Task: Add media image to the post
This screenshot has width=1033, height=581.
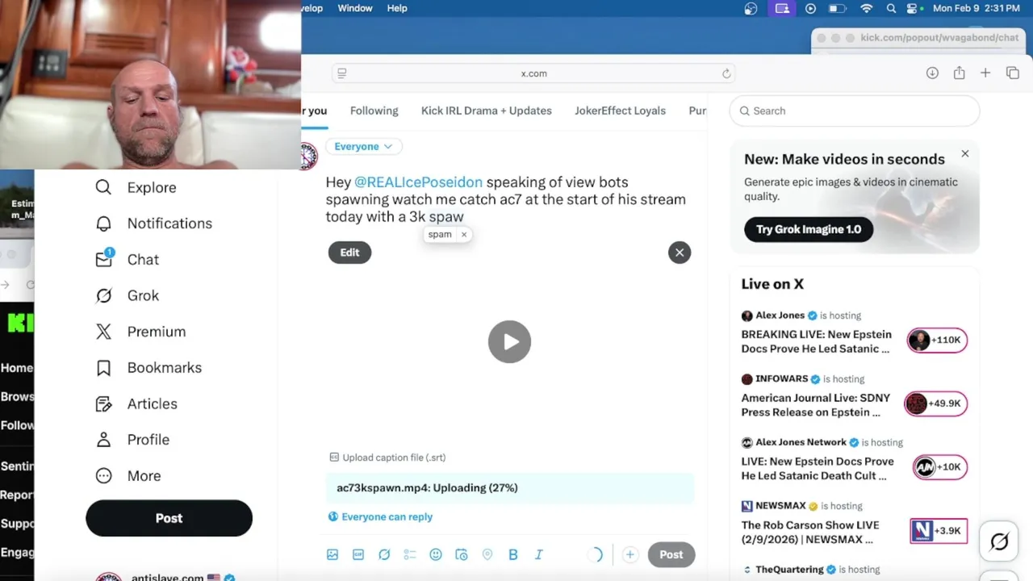Action: (x=332, y=554)
